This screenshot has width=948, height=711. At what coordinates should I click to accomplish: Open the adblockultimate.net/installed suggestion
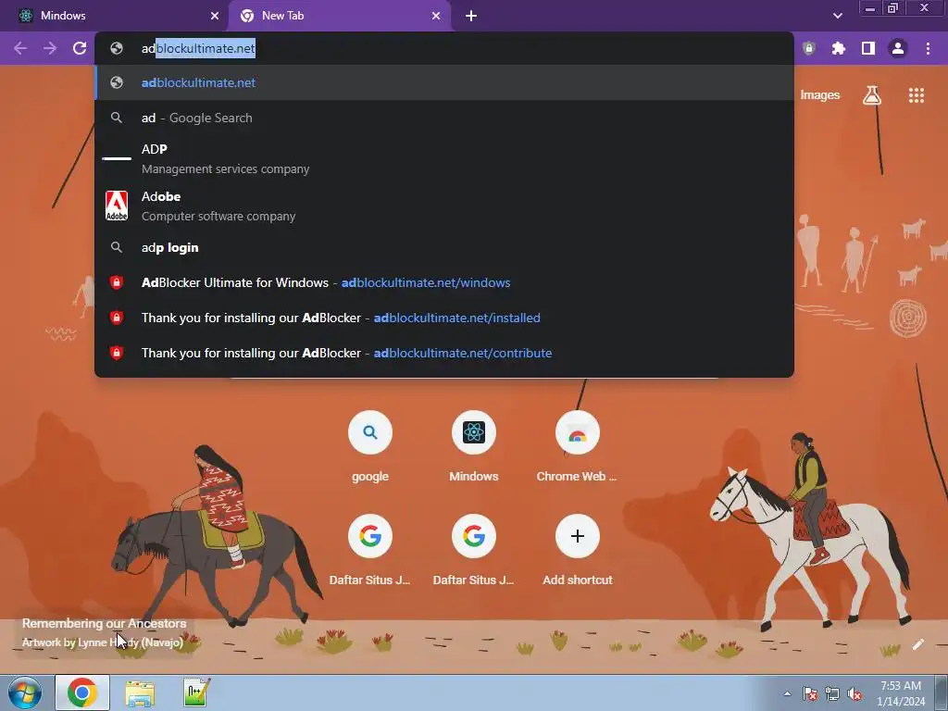pyautogui.click(x=443, y=318)
